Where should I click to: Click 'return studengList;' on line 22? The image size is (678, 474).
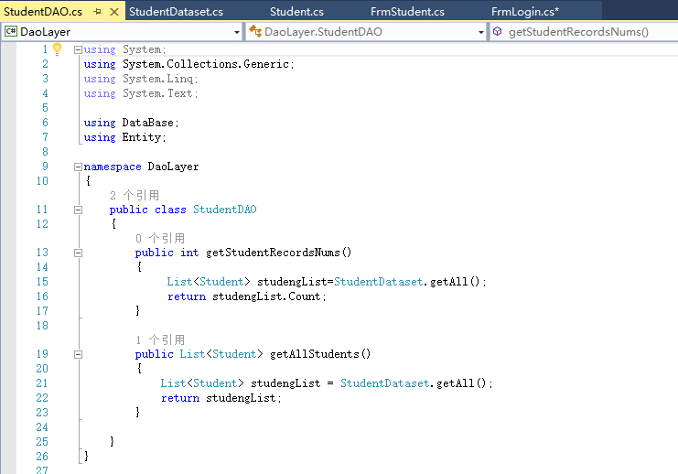pos(221,398)
